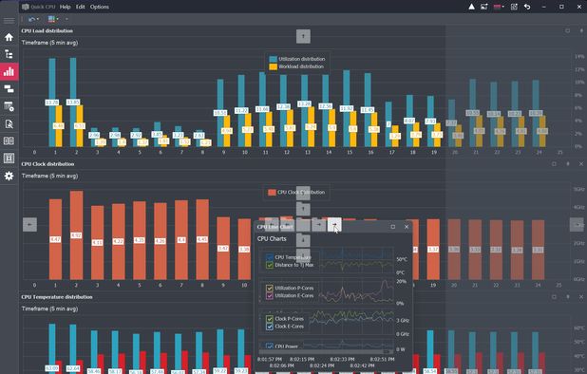The height and width of the screenshot is (374, 587).
Task: Open the Help menu
Action: tap(65, 7)
